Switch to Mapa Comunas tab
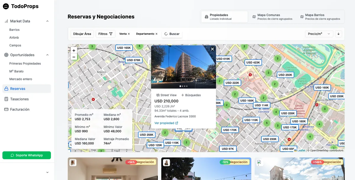The image size is (355, 180). pyautogui.click(x=272, y=17)
